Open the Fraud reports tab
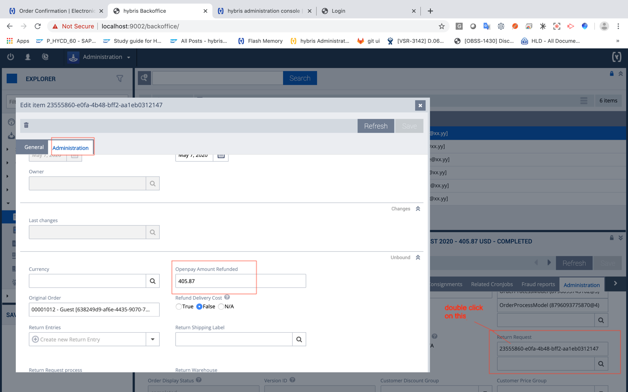The height and width of the screenshot is (392, 628). click(x=538, y=285)
